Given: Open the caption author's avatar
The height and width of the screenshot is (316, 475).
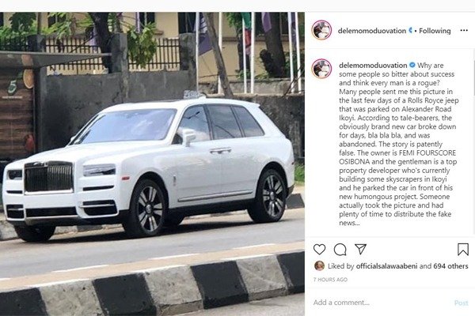Looking at the screenshot, I should coord(321,69).
